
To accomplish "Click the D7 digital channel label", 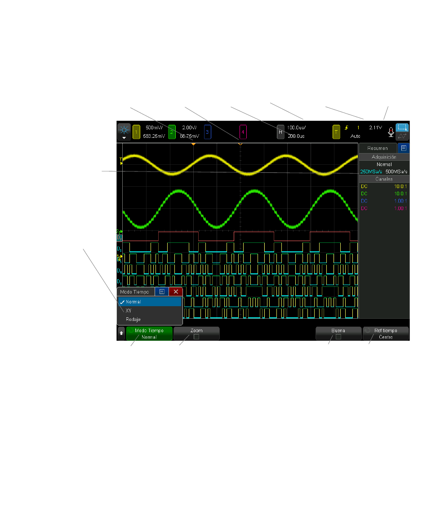I will point(119,238).
